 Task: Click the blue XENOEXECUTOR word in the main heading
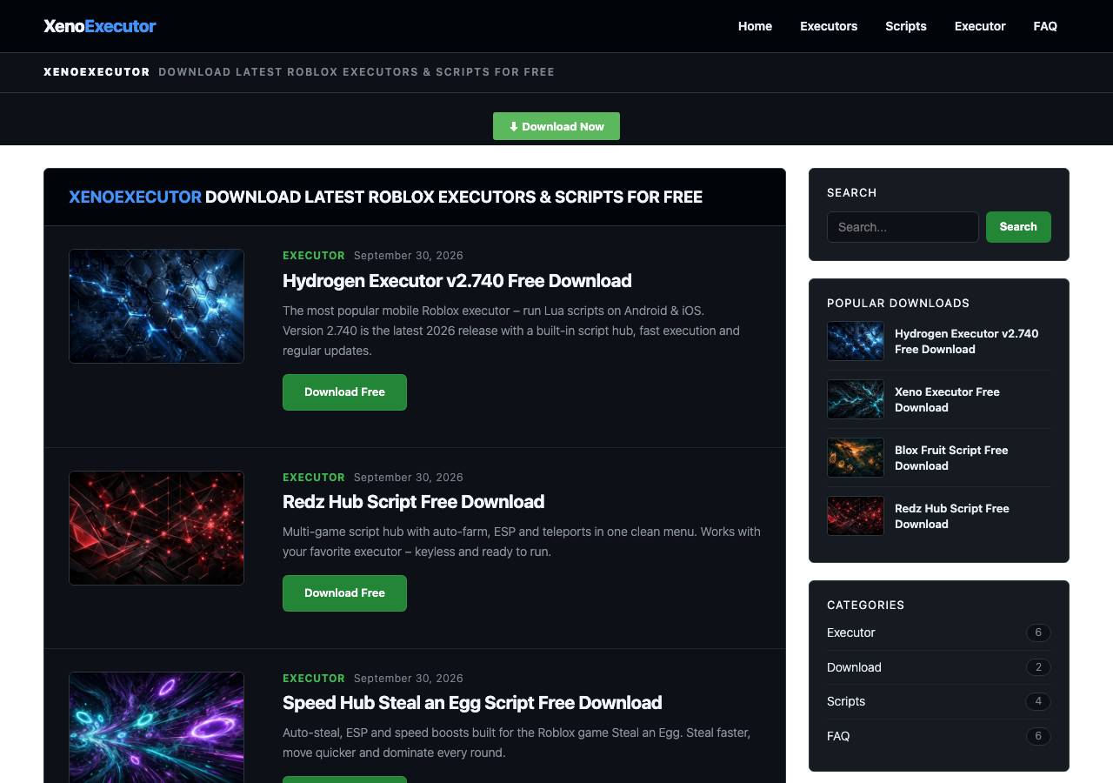click(x=135, y=197)
